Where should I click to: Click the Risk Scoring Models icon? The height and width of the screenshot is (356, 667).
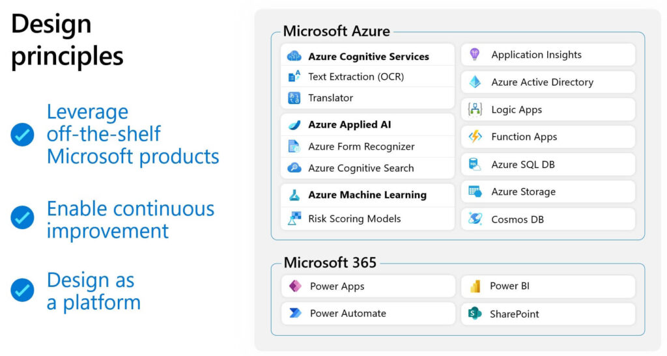[294, 219]
